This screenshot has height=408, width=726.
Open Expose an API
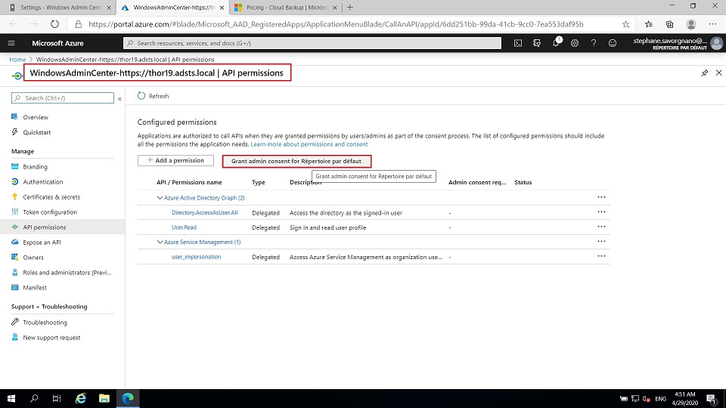click(x=42, y=243)
